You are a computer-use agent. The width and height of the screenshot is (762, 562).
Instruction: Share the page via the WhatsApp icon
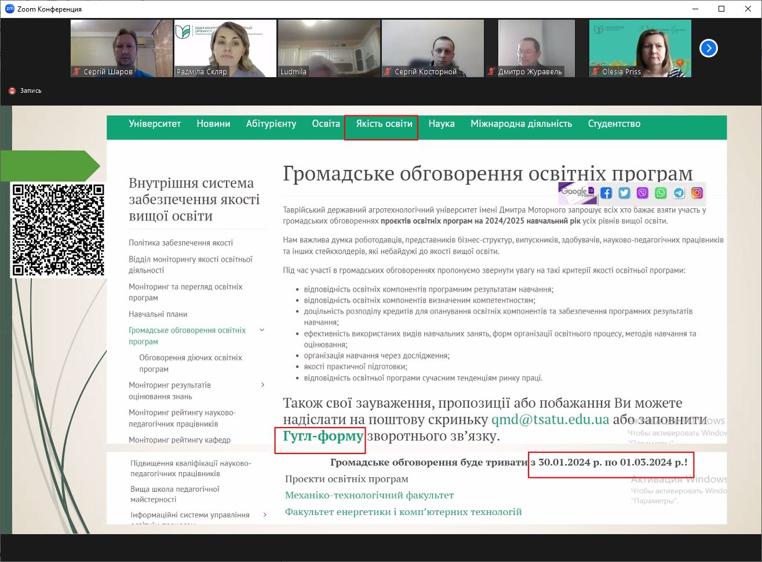pyautogui.click(x=661, y=193)
